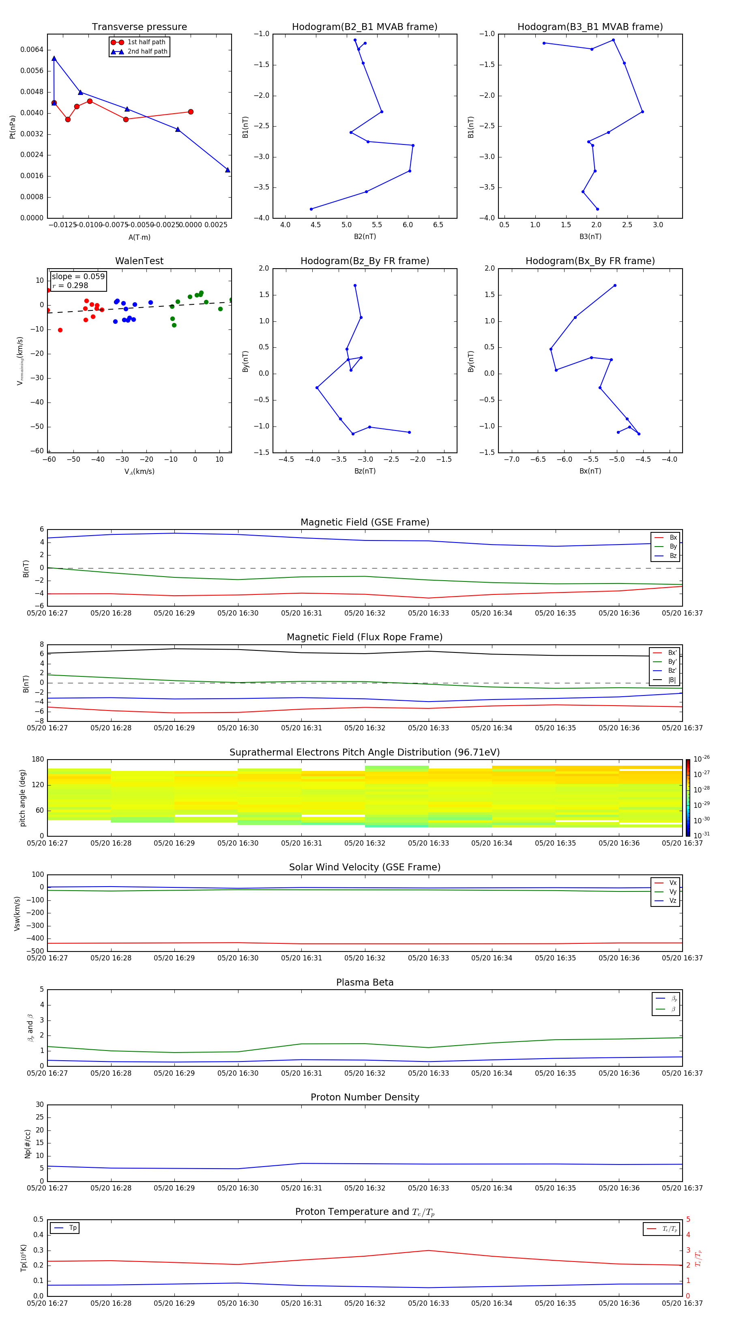Click the "Proton Number Density" title

(x=365, y=1097)
